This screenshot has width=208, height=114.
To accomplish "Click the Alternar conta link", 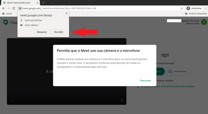I will [x=192, y=24].
